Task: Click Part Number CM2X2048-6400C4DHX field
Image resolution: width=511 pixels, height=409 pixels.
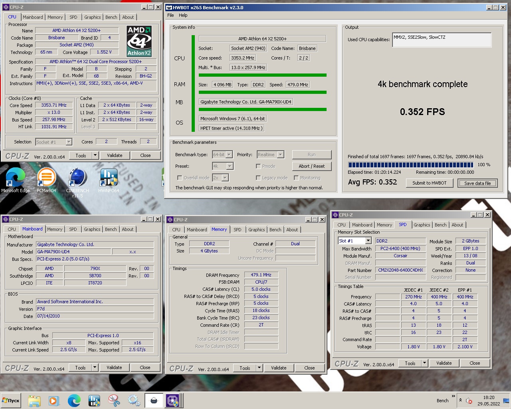Action: tap(400, 270)
